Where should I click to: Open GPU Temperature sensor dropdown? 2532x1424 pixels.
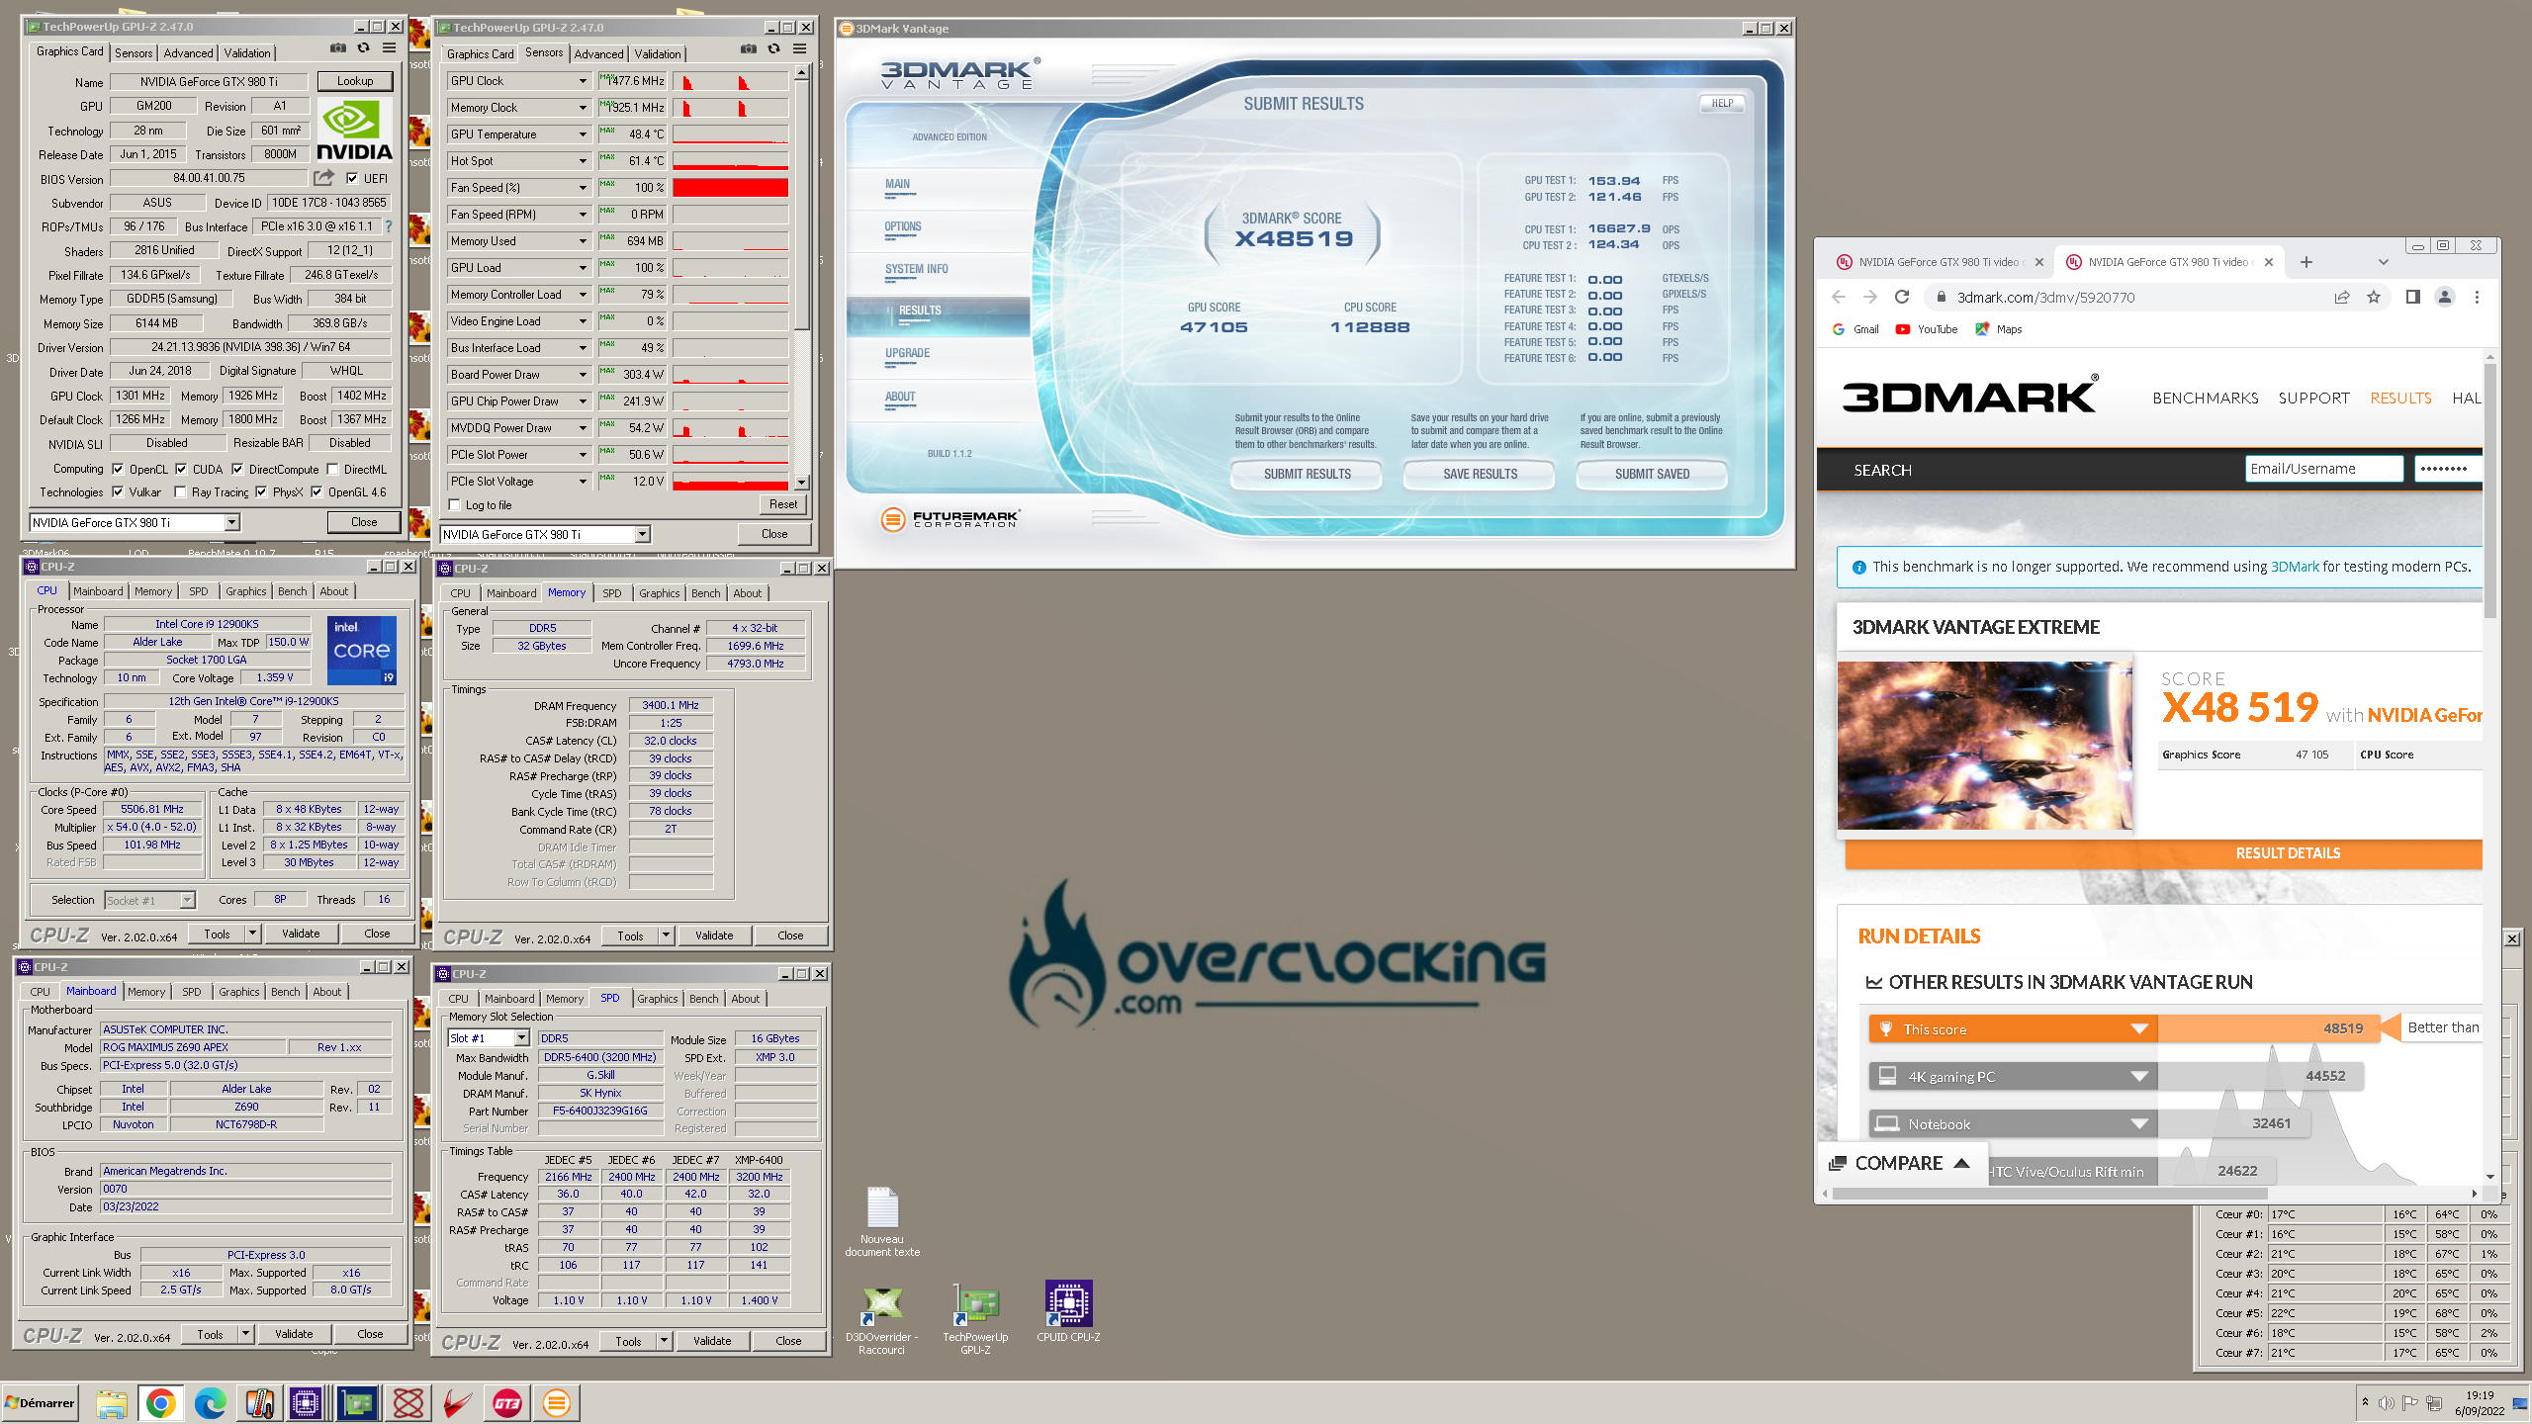(583, 134)
